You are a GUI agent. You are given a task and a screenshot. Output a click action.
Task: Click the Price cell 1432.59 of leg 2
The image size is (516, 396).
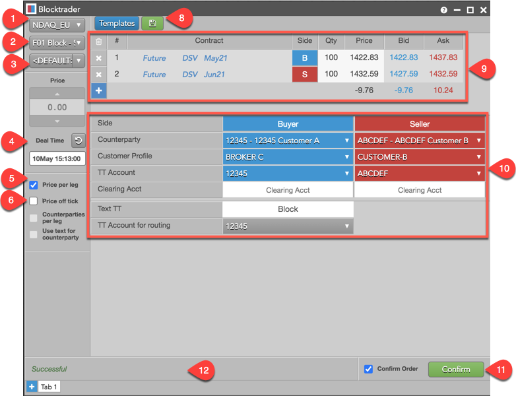tap(364, 74)
